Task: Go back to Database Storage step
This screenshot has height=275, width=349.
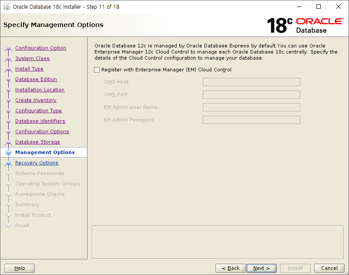Action: coord(37,142)
